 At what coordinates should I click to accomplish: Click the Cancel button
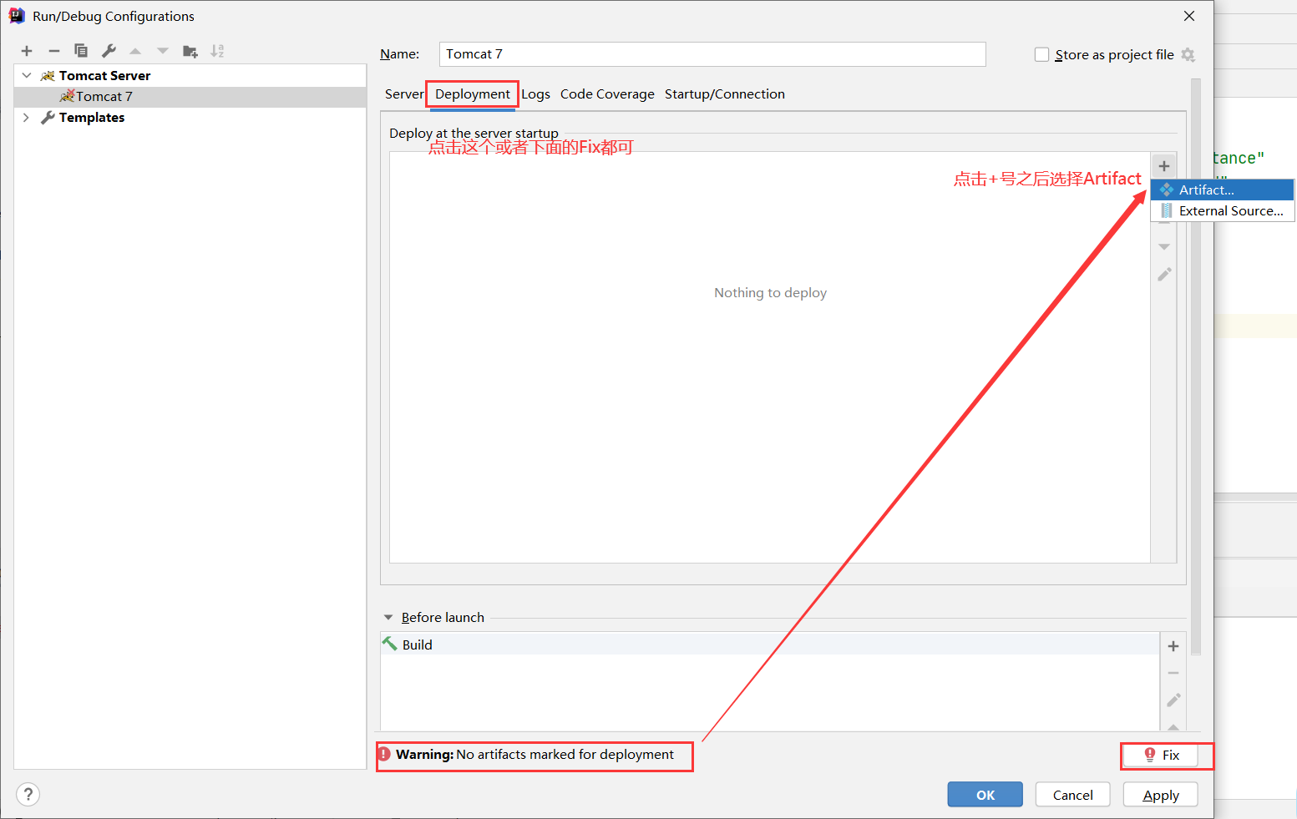click(1073, 795)
